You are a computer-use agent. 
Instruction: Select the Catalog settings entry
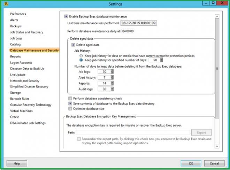15,44
